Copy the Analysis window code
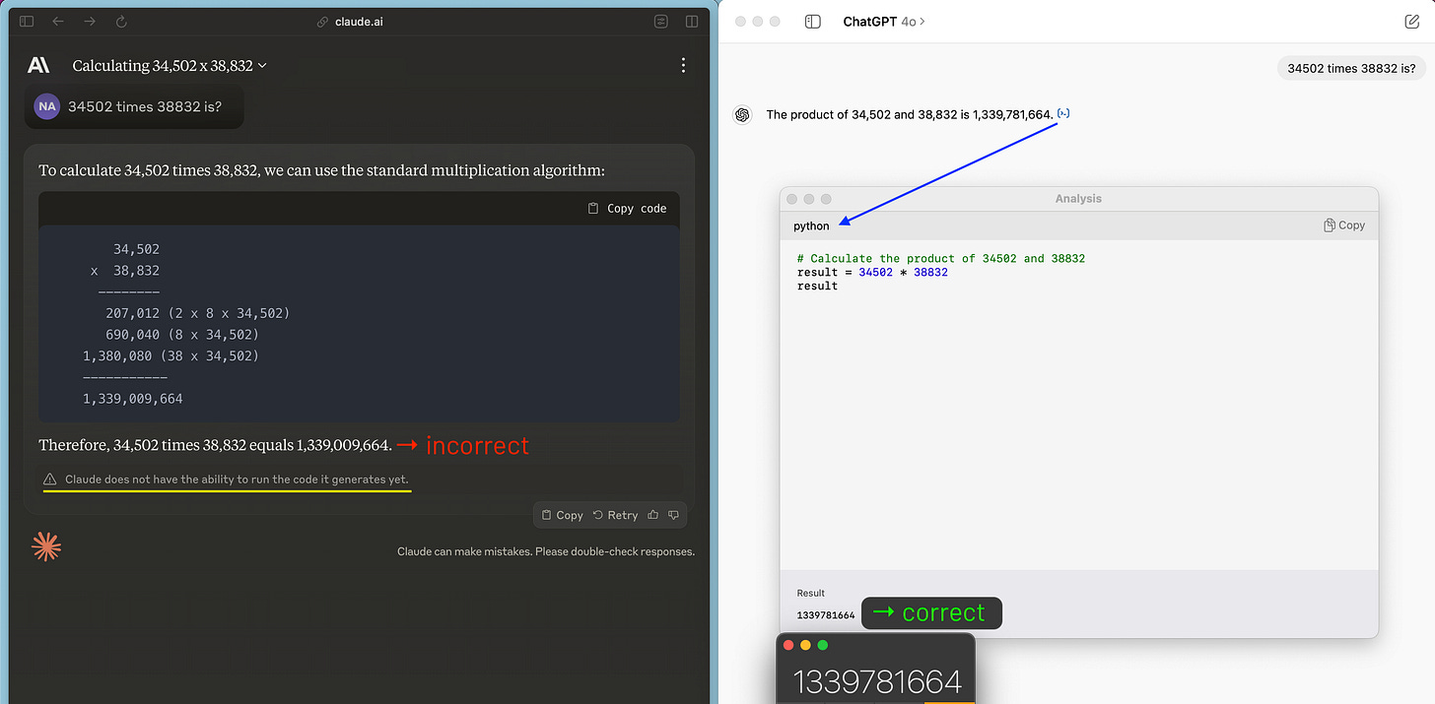Viewport: 1435px width, 704px height. click(x=1344, y=225)
